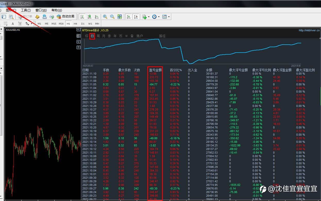Screen dimensions: 321x201
Task: Select the M1 timeframe
Action: [39, 24]
